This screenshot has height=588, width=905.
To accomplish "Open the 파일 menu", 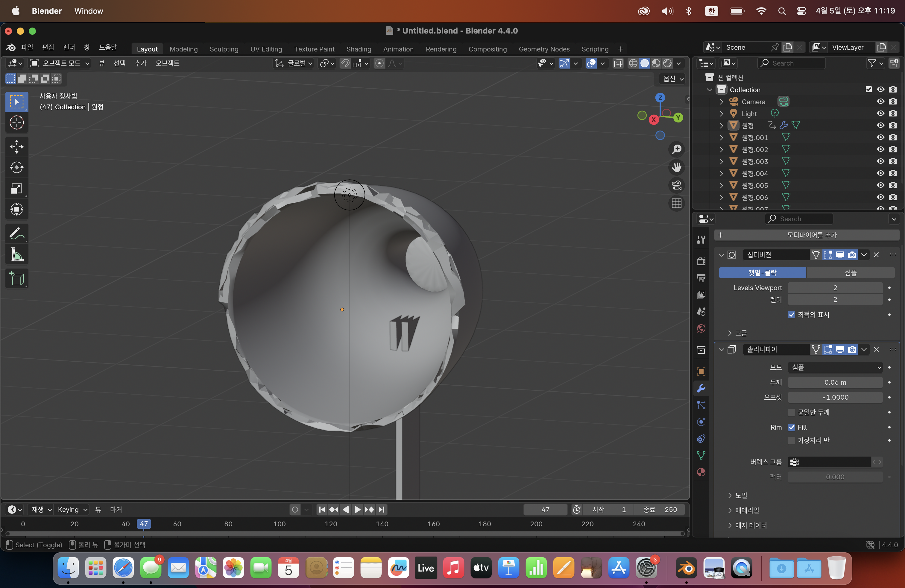I will coord(27,47).
